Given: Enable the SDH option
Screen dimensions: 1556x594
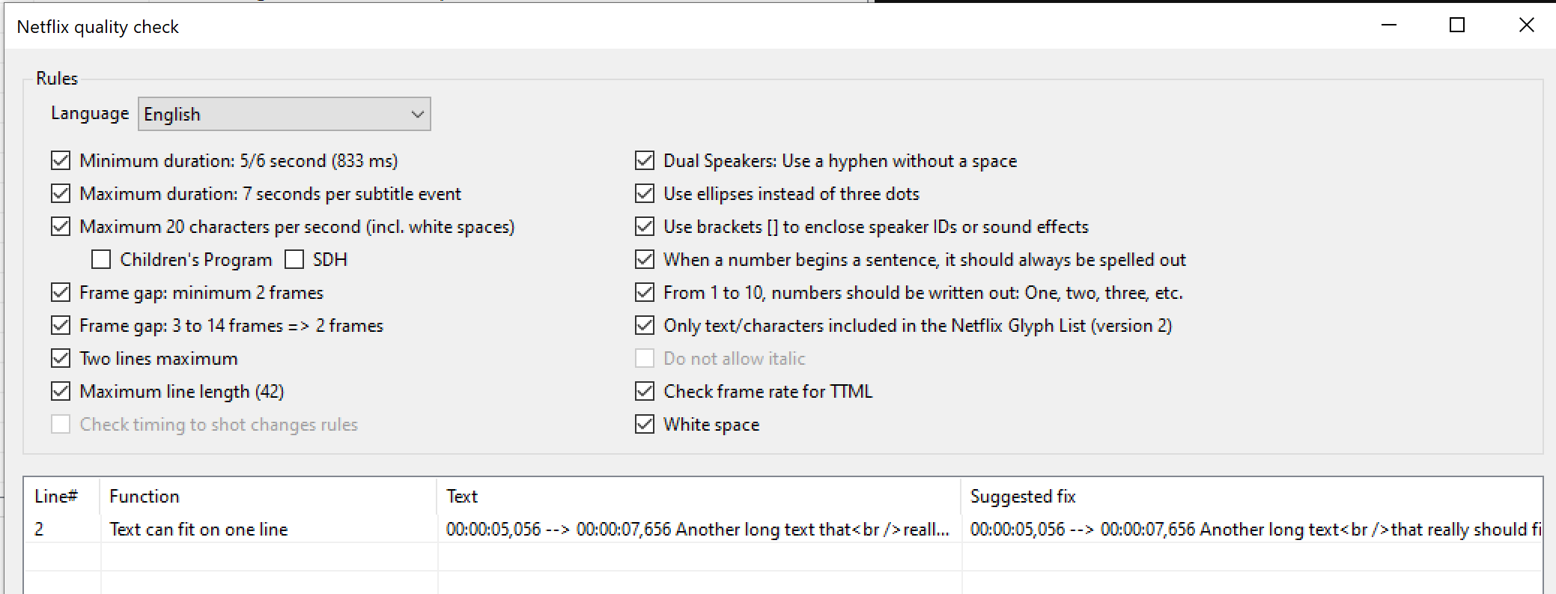Looking at the screenshot, I should tap(295, 259).
